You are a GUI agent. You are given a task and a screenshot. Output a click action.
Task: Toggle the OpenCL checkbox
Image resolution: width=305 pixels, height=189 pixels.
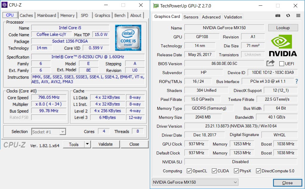click(x=189, y=171)
